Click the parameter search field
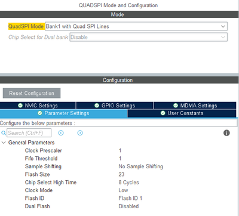This screenshot has height=216, width=239. pos(29,133)
